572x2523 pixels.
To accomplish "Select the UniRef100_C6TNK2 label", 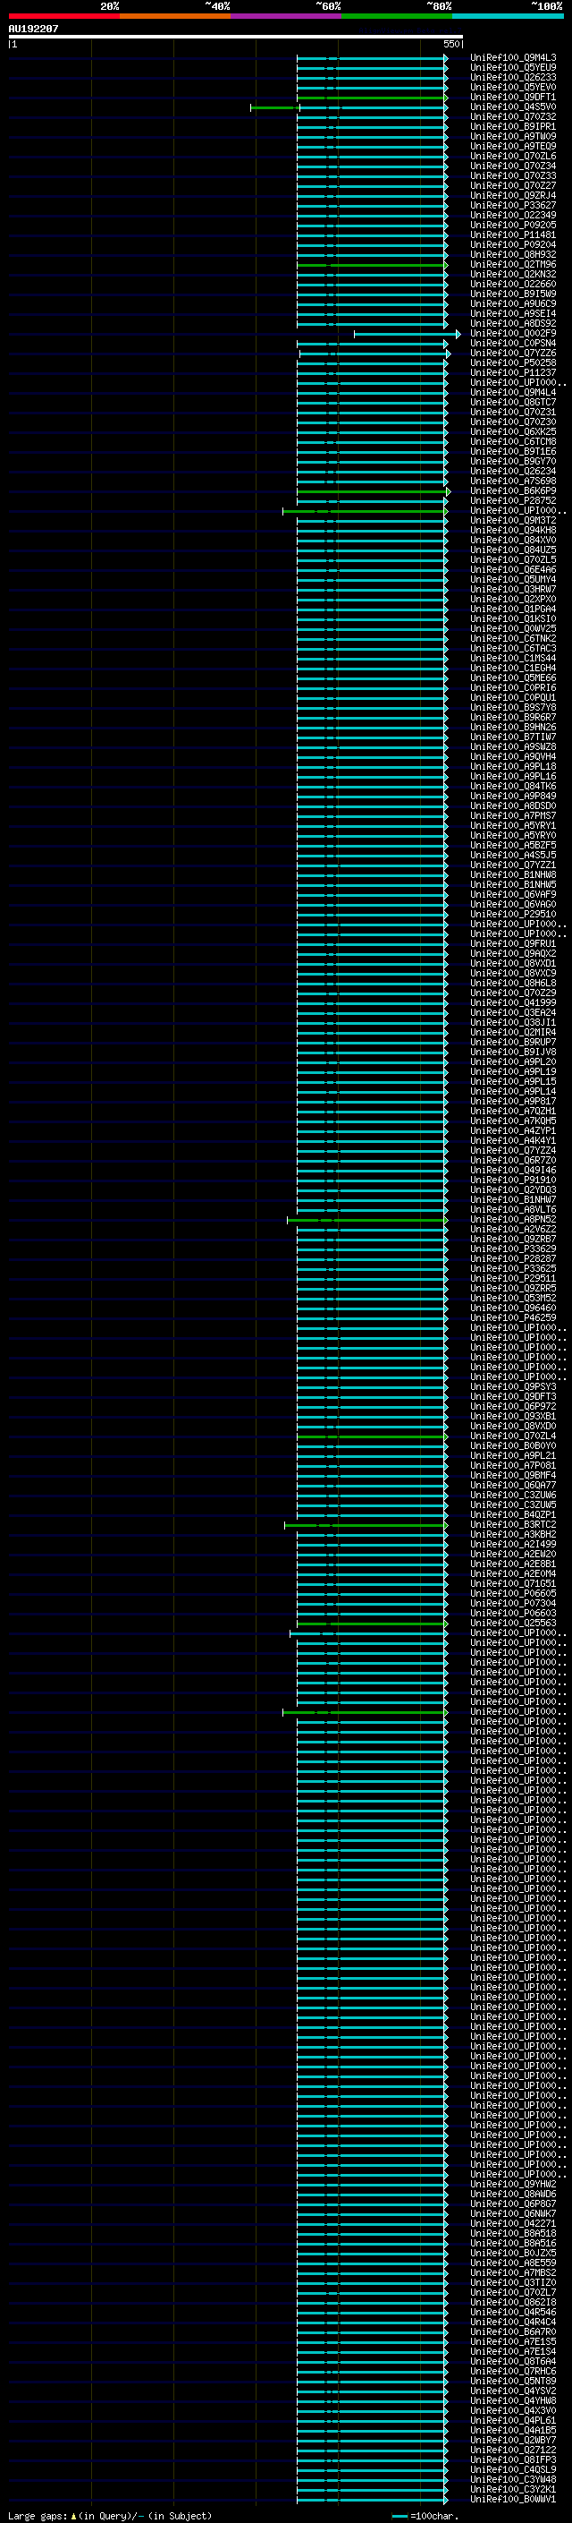I will coord(513,639).
